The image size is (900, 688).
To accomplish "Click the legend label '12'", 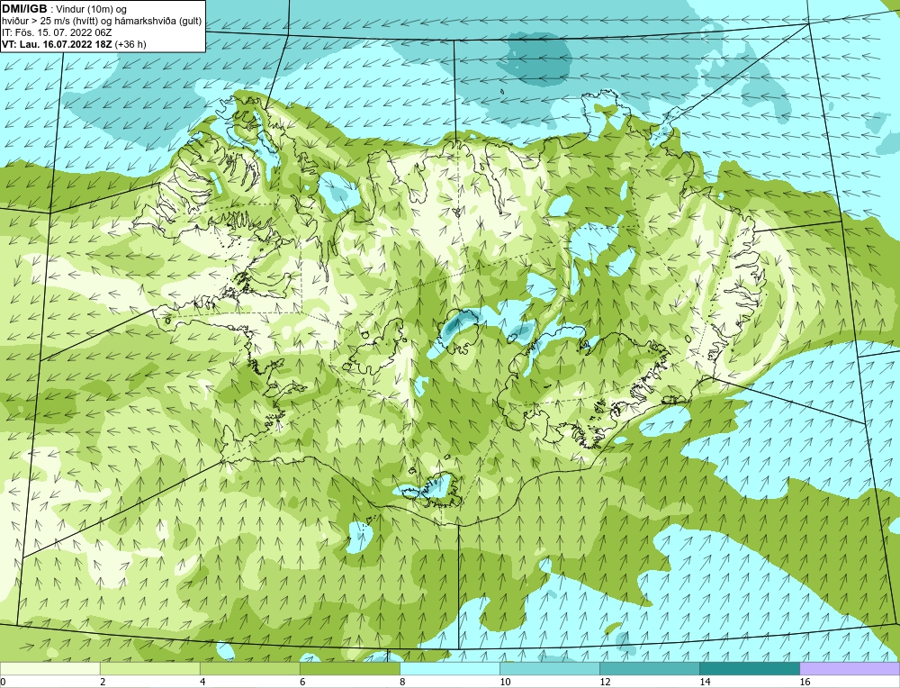I will pyautogui.click(x=605, y=682).
